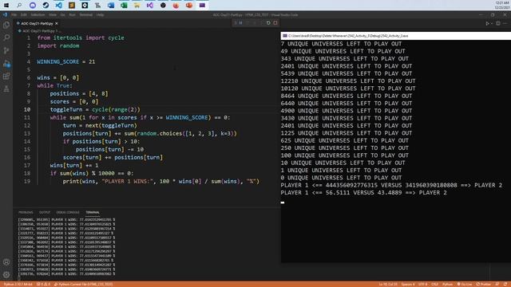Open File Explorer from the taskbar
The image size is (511, 287).
click(137, 6)
